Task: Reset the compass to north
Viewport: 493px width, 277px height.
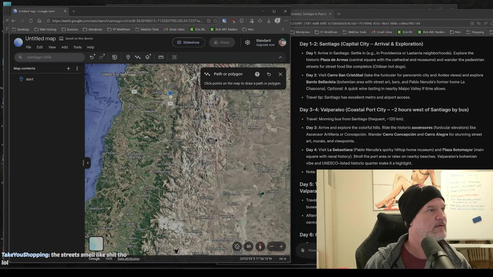Action: [x=260, y=246]
